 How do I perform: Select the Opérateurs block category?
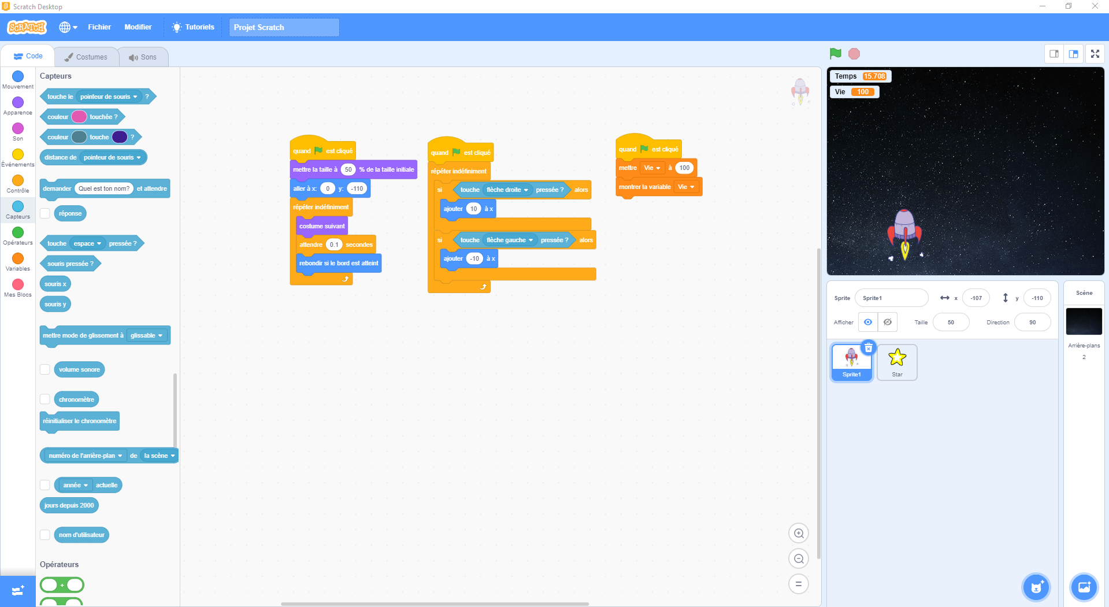click(x=18, y=235)
